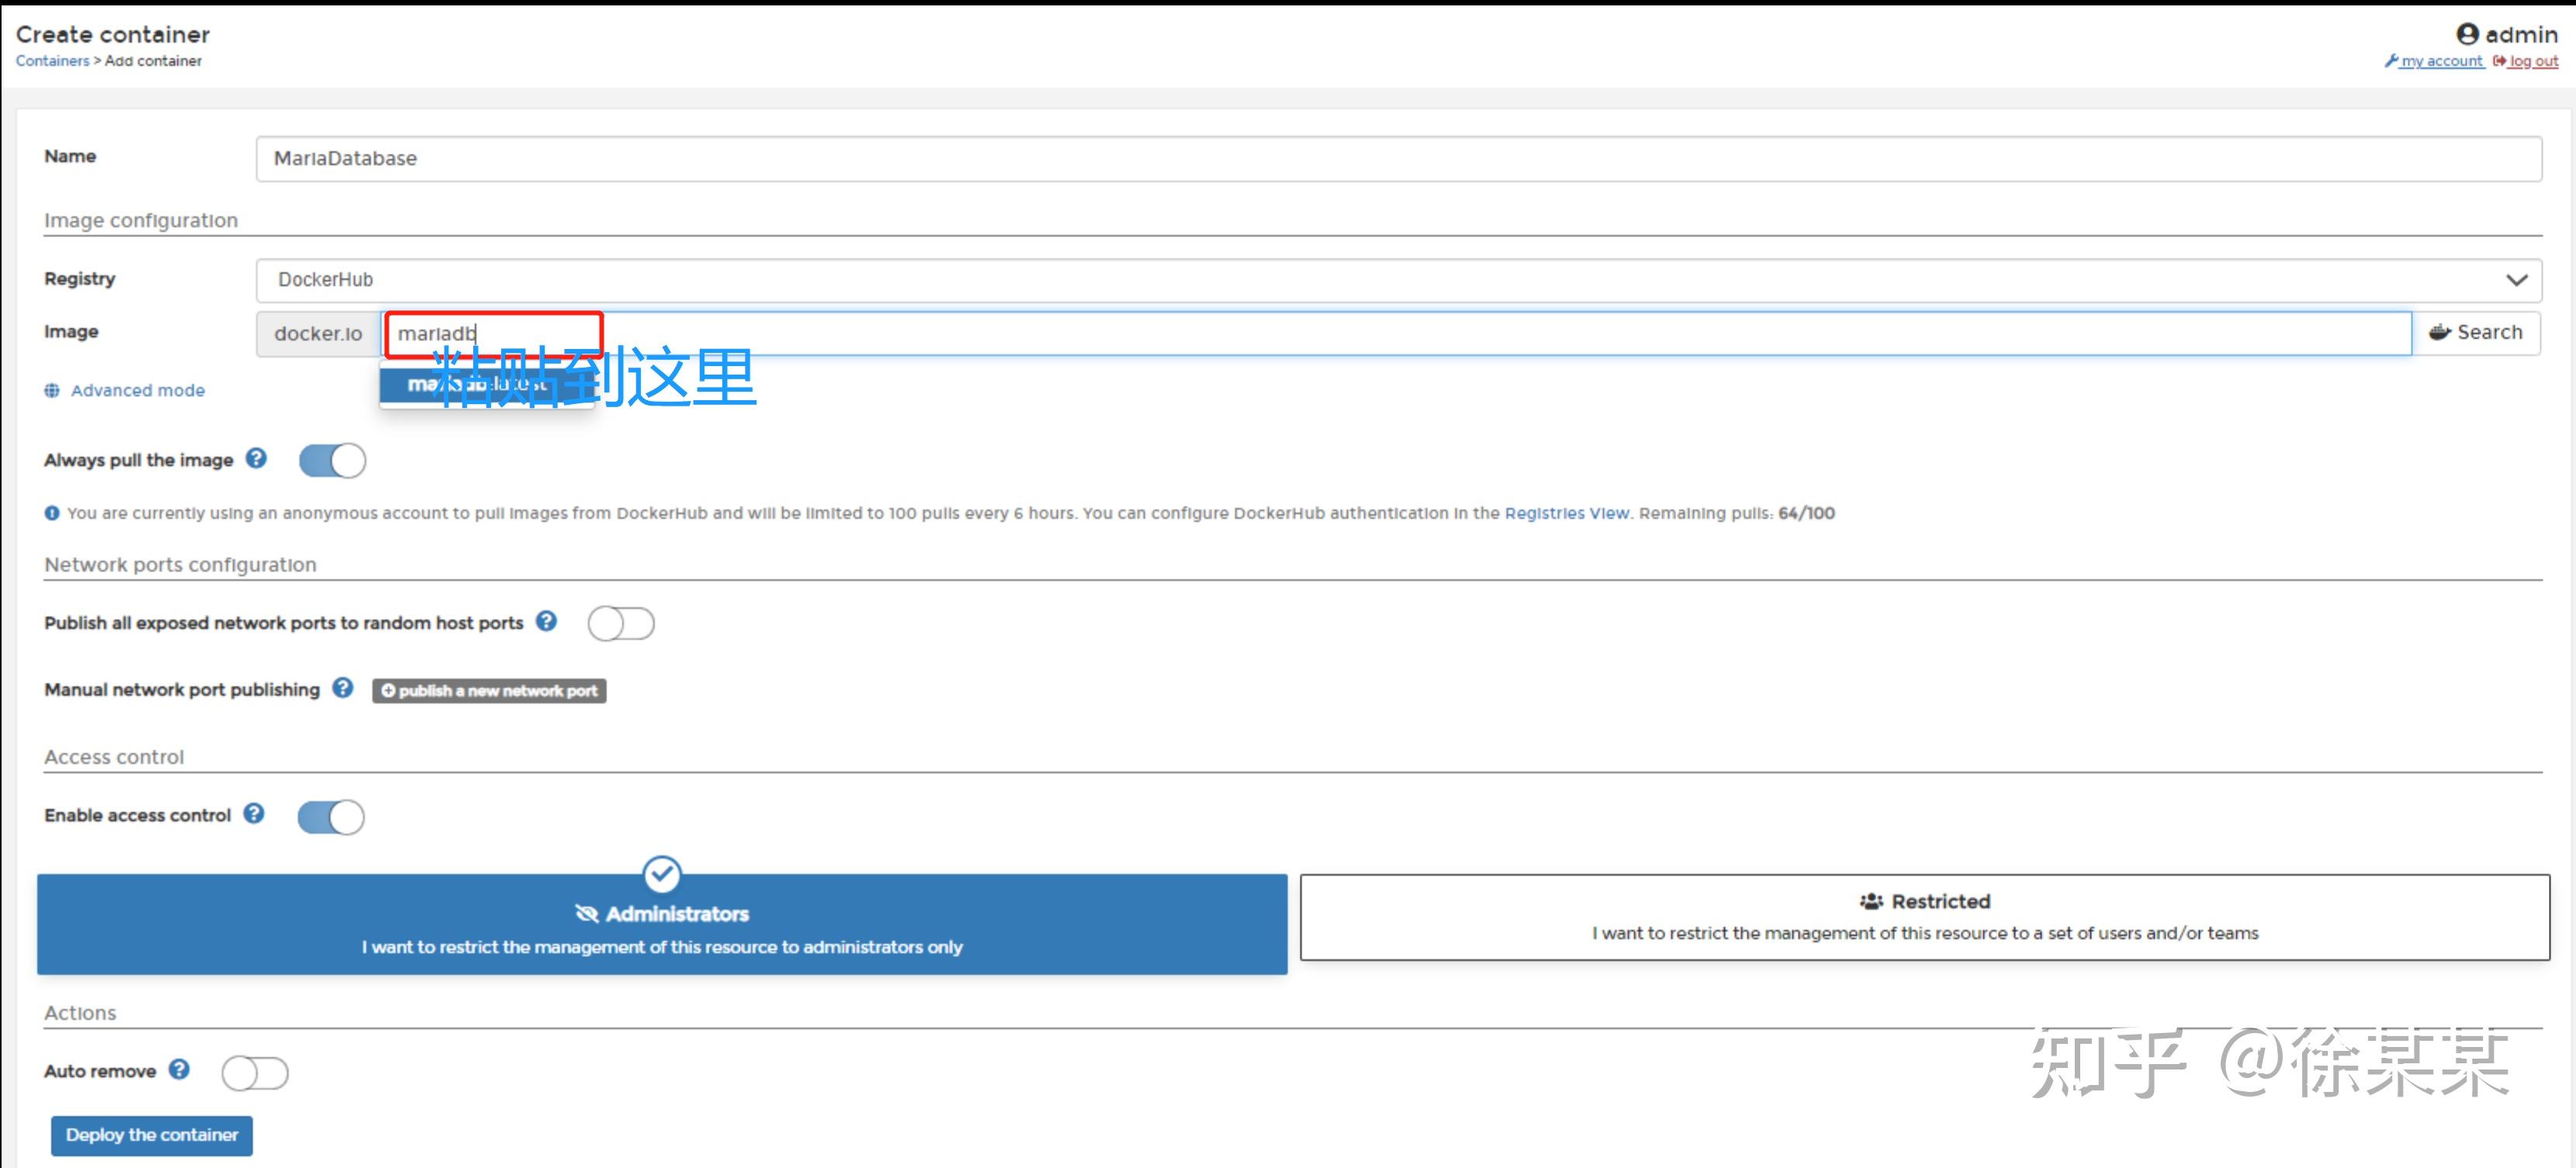Click the globe icon beside Advanced mode
Image resolution: width=2576 pixels, height=1168 pixels.
[52, 391]
